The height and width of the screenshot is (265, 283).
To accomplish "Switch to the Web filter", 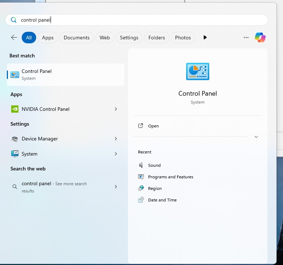I will pos(105,38).
